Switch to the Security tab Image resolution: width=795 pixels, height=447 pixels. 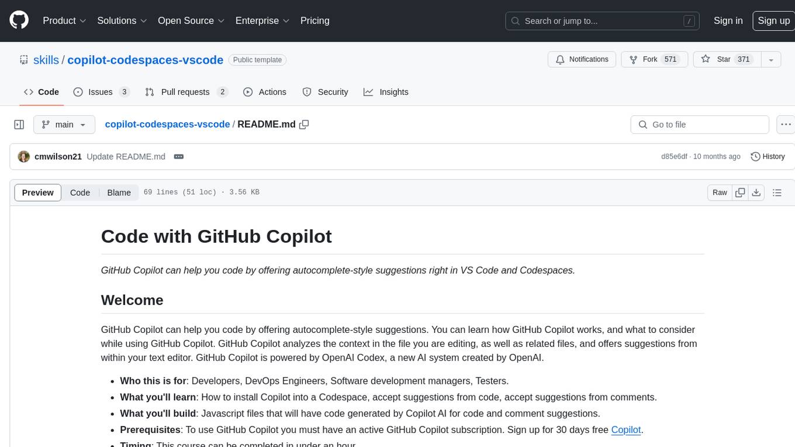[325, 92]
